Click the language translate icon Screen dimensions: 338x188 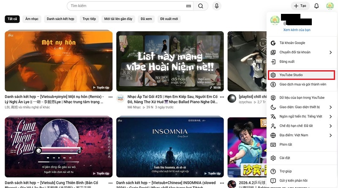click(273, 117)
